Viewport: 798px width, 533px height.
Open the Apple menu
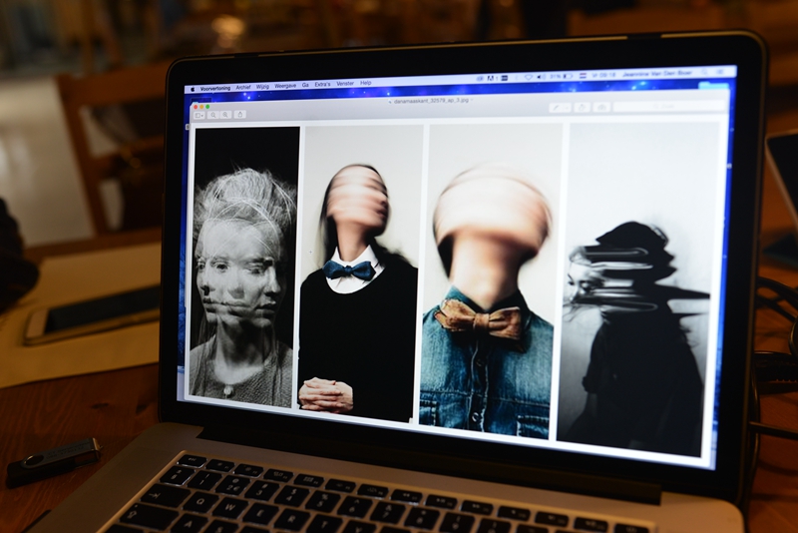point(192,89)
